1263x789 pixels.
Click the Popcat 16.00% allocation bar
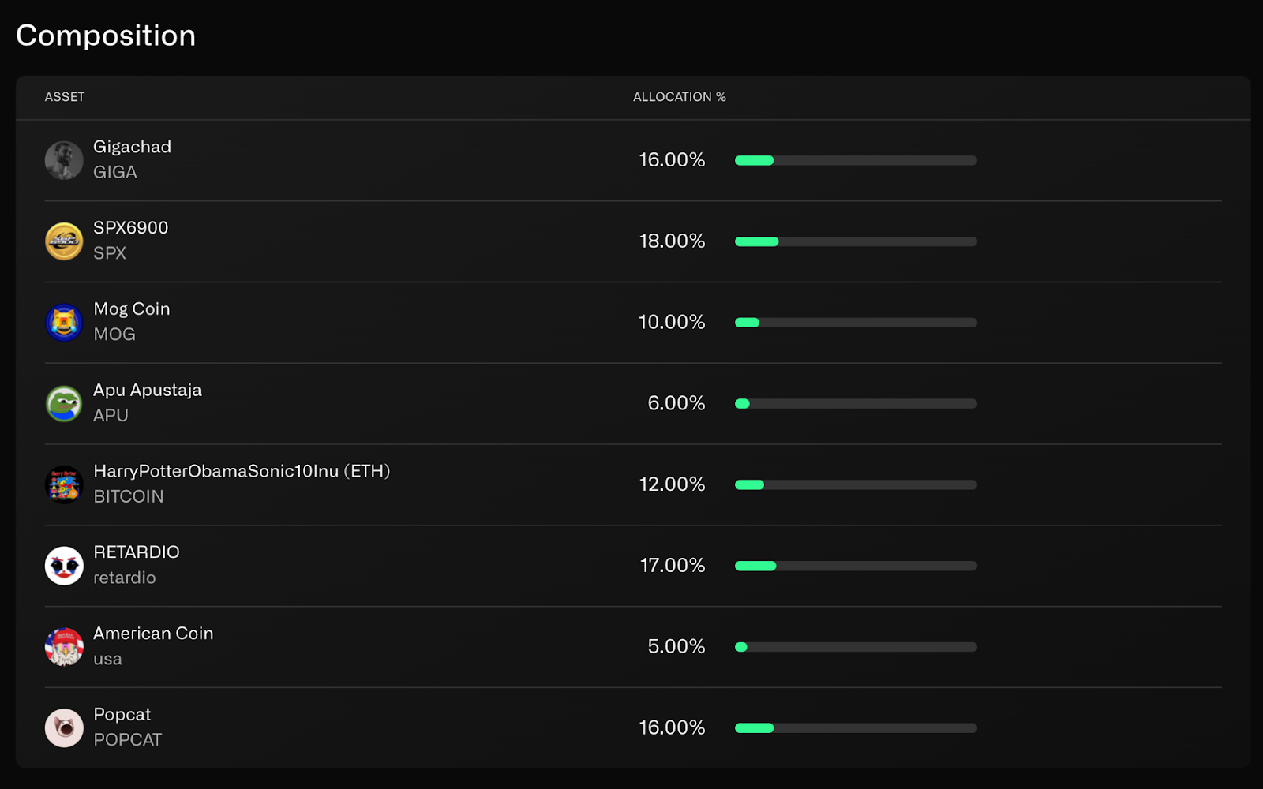coord(856,727)
